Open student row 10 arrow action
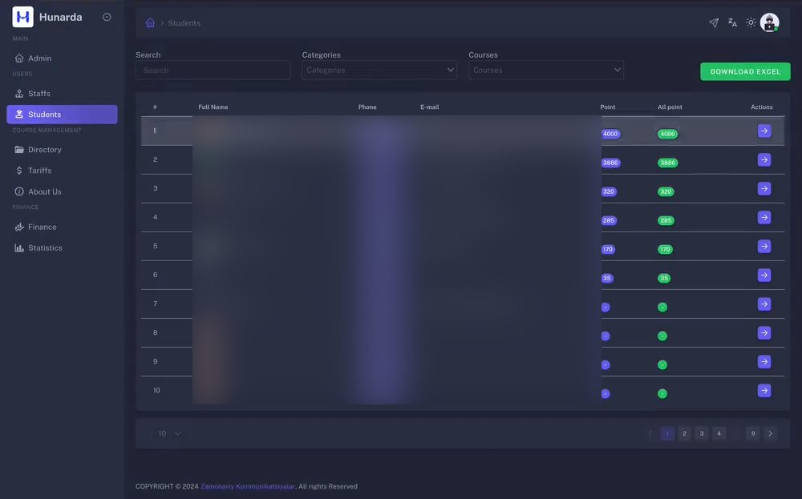Image resolution: width=802 pixels, height=499 pixels. pyautogui.click(x=764, y=391)
